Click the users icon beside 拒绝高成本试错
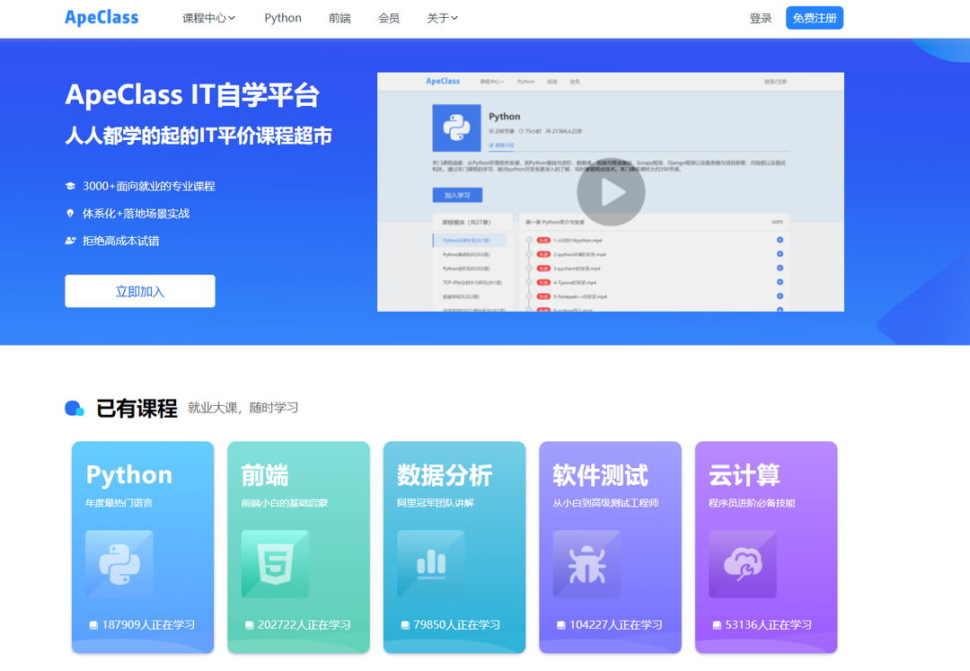Image resolution: width=970 pixels, height=671 pixels. click(70, 241)
